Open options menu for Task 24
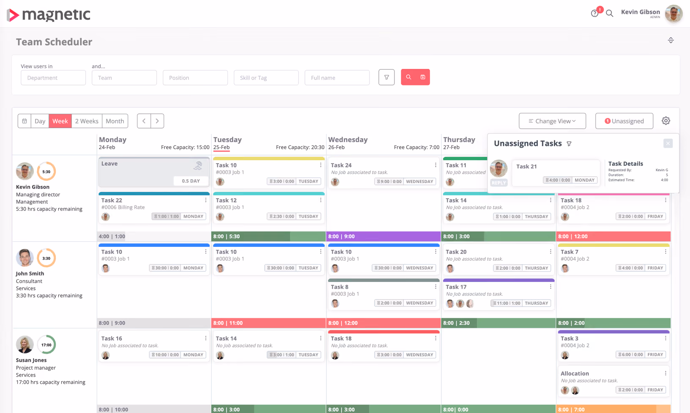The image size is (690, 413). (x=436, y=165)
